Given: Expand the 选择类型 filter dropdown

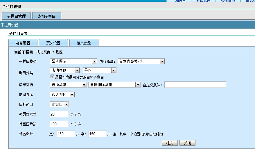Looking at the screenshot, I should click(x=68, y=85).
